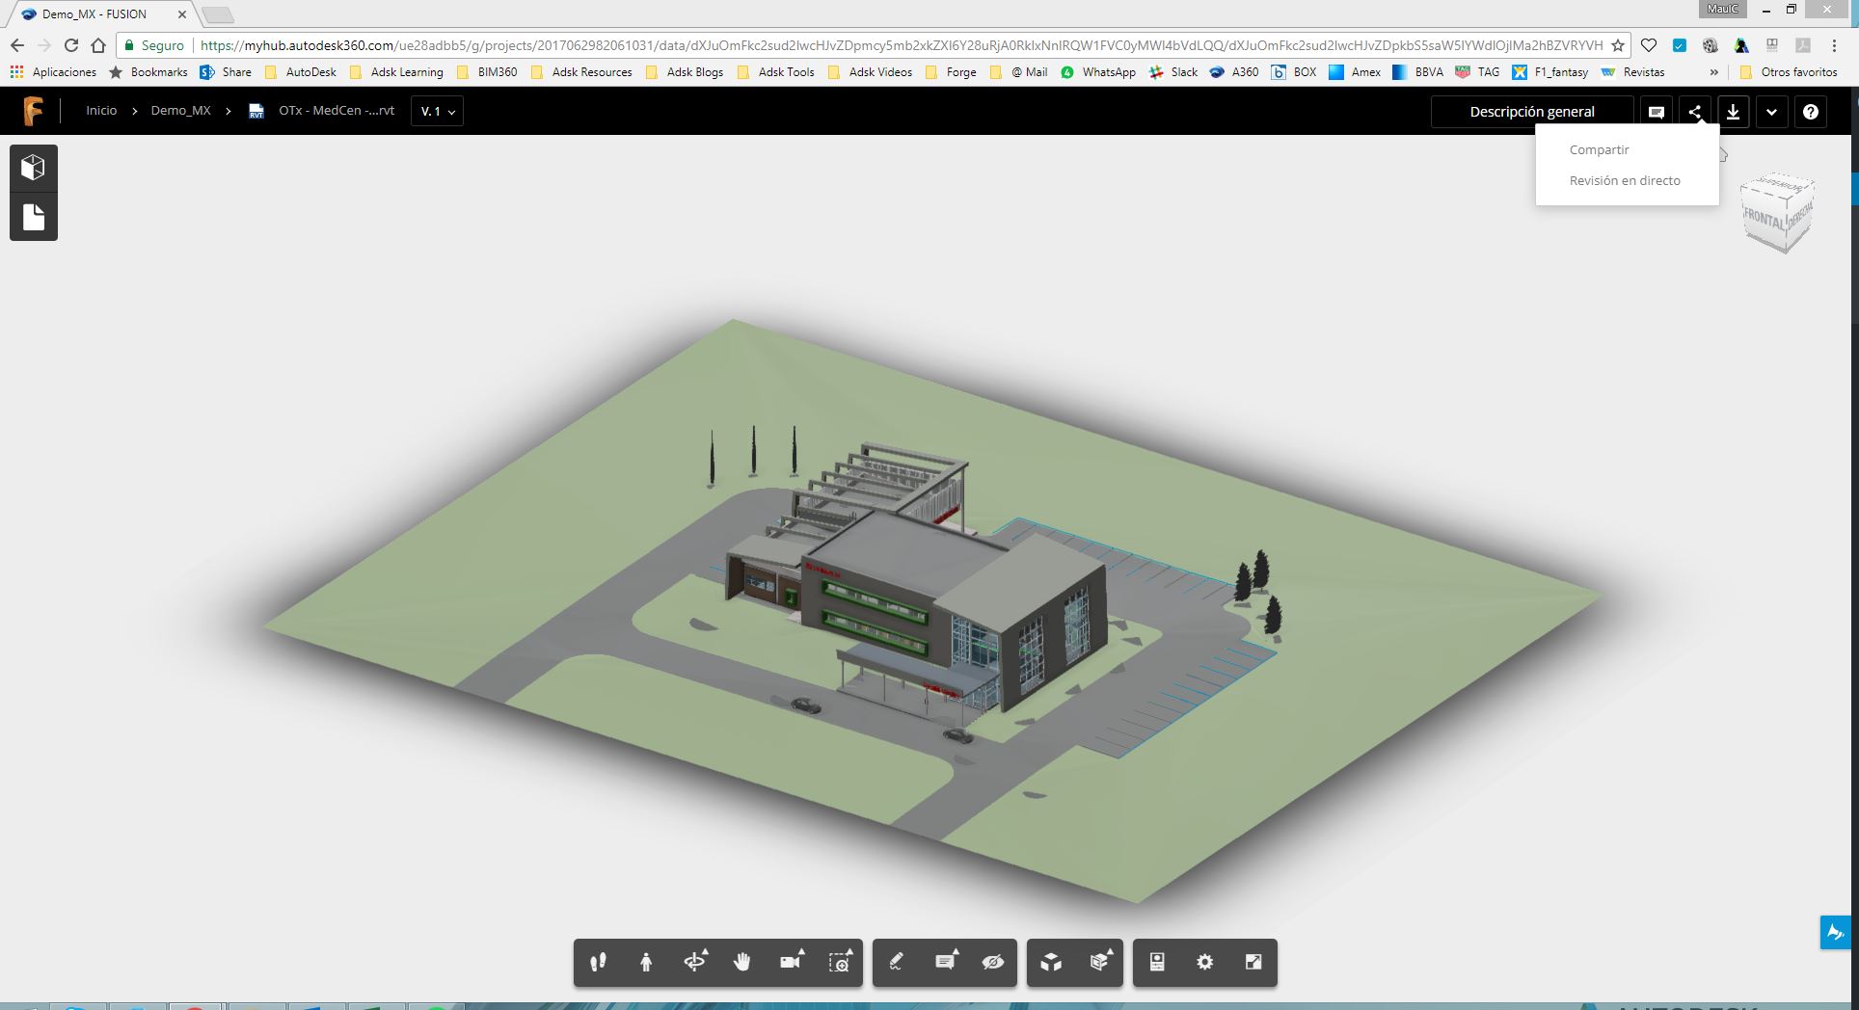1859x1010 pixels.
Task: Expand the chevron next to download button
Action: [x=1772, y=111]
